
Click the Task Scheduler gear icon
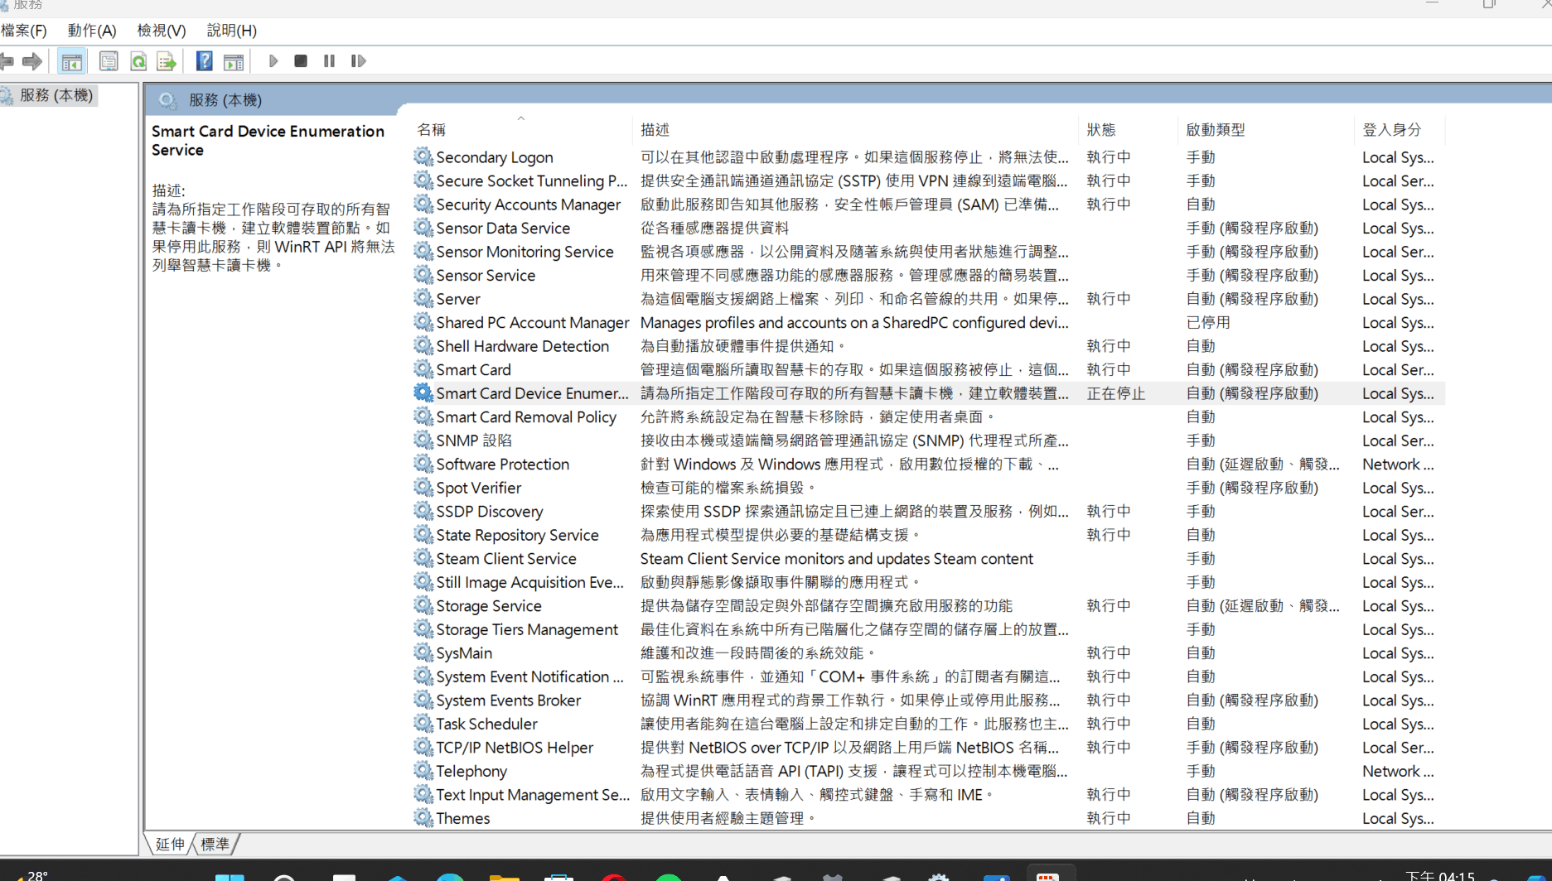(x=423, y=724)
